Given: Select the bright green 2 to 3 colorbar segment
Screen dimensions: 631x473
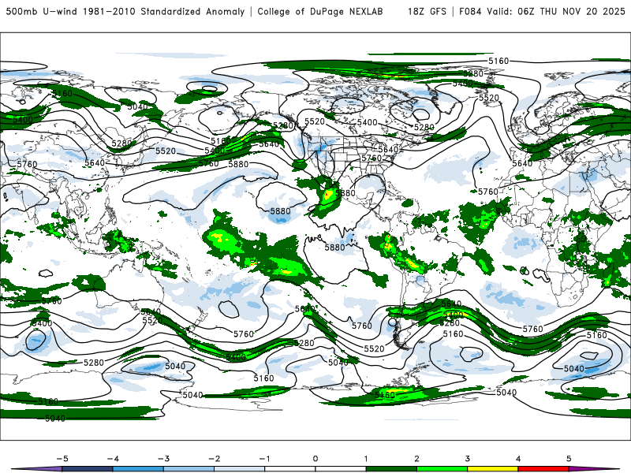Looking at the screenshot, I should coord(442,469).
